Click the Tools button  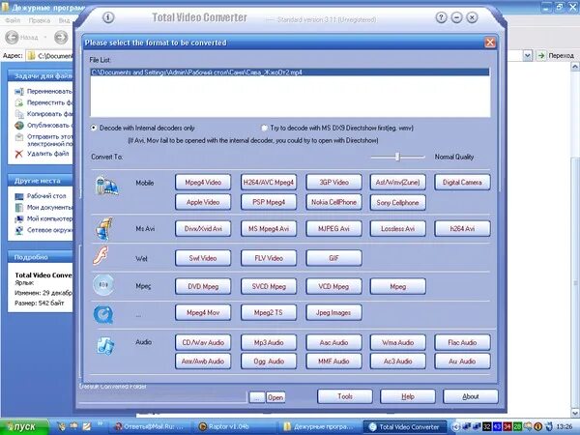click(345, 396)
